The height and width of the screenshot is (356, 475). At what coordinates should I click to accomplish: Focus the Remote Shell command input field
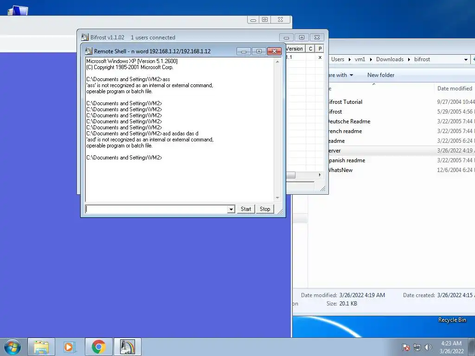coord(157,209)
